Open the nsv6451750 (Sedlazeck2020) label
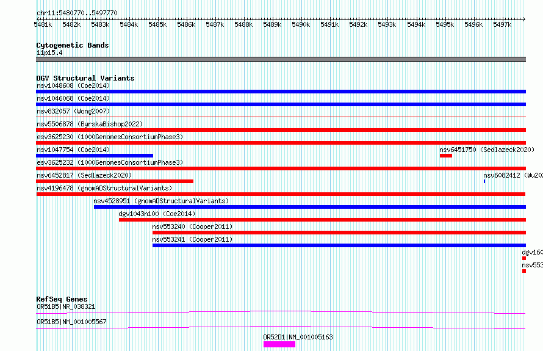Viewport: 543px width, 351px height. [487, 150]
